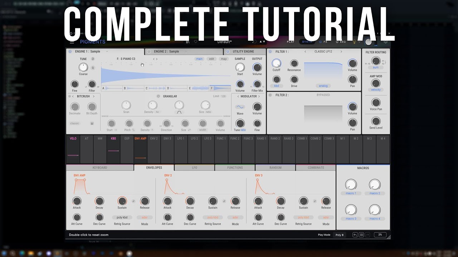Click the next sample arrow beside E-PIANO C3
This screenshot has height=257, width=458.
156,59
